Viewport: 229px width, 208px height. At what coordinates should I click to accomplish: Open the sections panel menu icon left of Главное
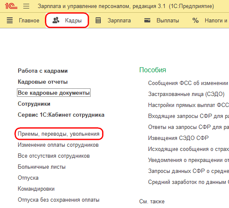click(10, 20)
